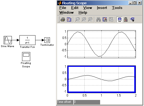The image size is (144, 106).
Task: Select the Terminator block
Action: [x=47, y=40]
